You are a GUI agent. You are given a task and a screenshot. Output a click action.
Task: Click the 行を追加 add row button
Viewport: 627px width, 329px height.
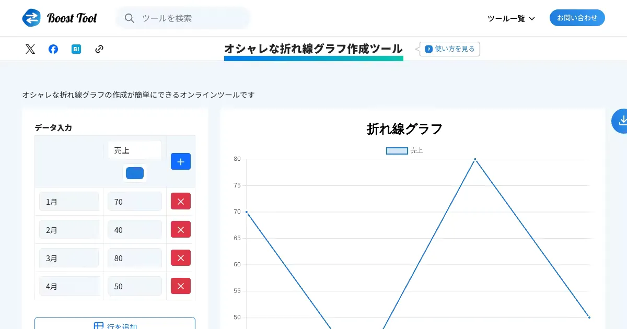115,324
